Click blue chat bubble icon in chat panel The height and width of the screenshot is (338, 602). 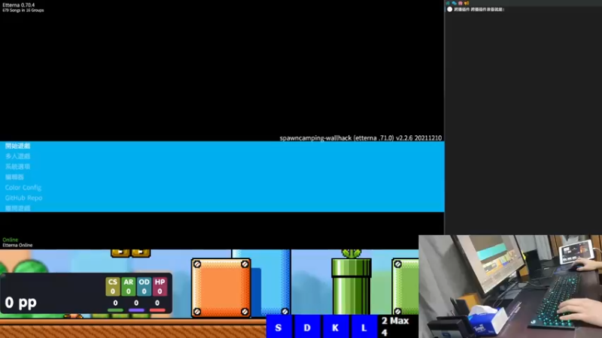(x=455, y=3)
